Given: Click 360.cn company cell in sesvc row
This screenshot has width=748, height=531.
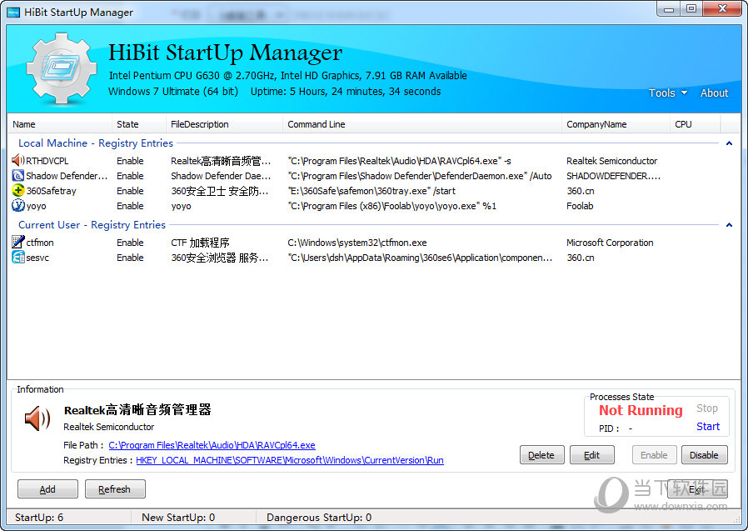Looking at the screenshot, I should point(580,258).
